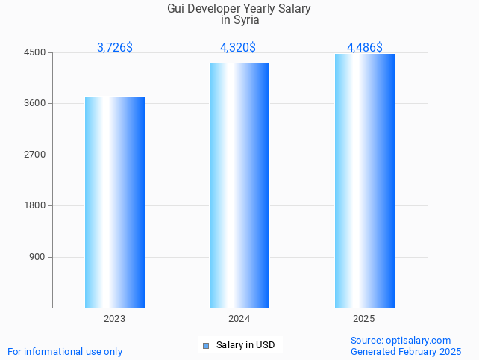Click the blue Salary in USD legend swatch

pyautogui.click(x=206, y=345)
